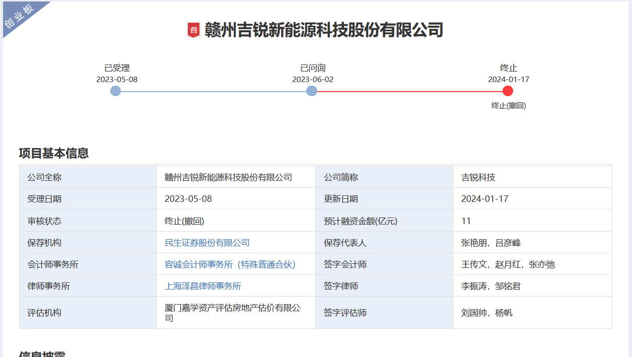This screenshot has width=632, height=357.
Task: Click the 更新日期 value 2024-01-17
Action: point(484,199)
